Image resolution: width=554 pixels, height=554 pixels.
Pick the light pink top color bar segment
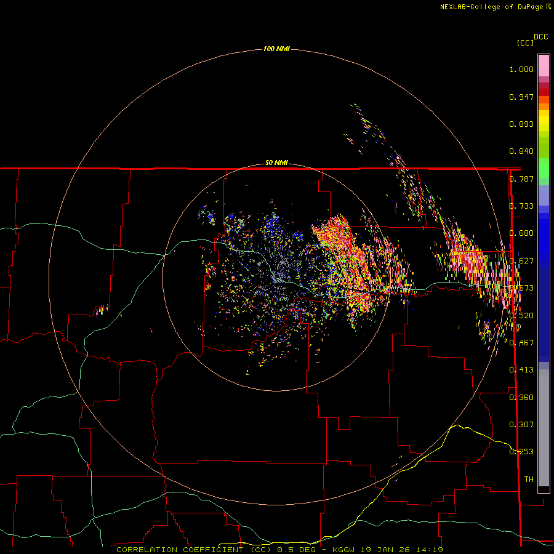[x=544, y=65]
